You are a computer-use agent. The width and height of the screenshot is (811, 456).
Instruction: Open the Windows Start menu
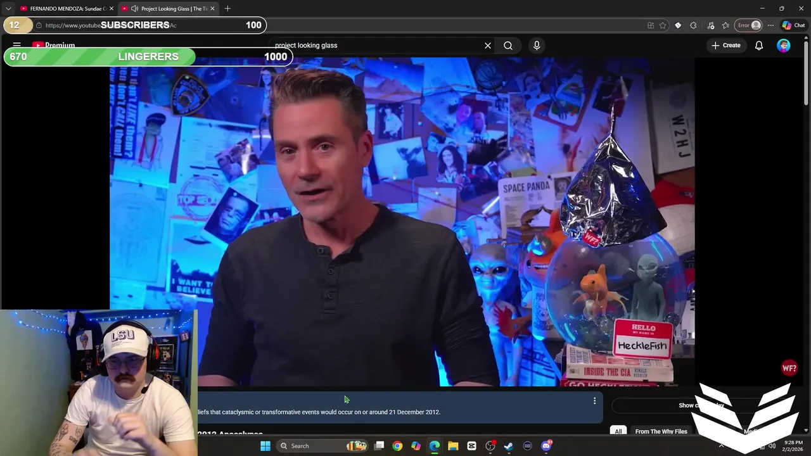point(265,446)
